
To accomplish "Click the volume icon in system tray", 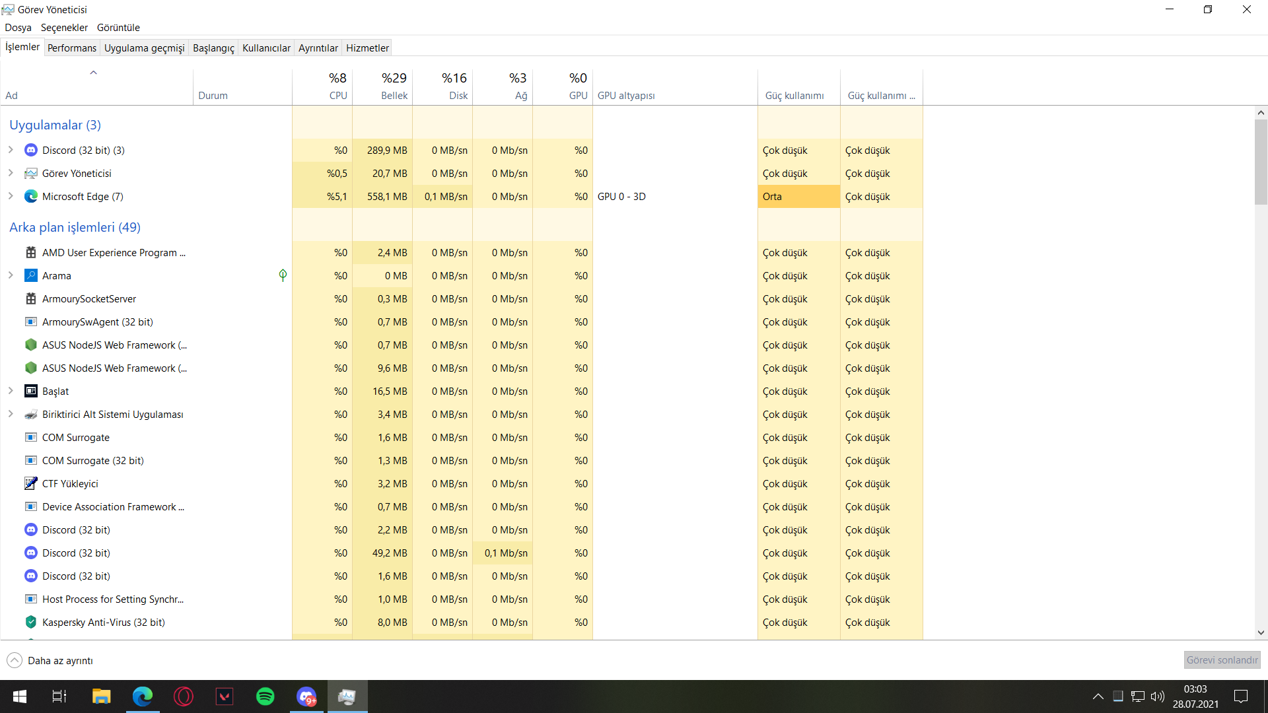I will [x=1157, y=696].
